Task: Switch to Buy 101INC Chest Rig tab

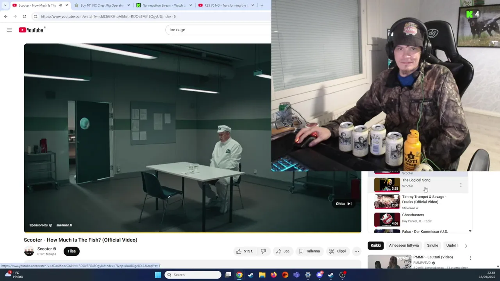Action: [102, 5]
